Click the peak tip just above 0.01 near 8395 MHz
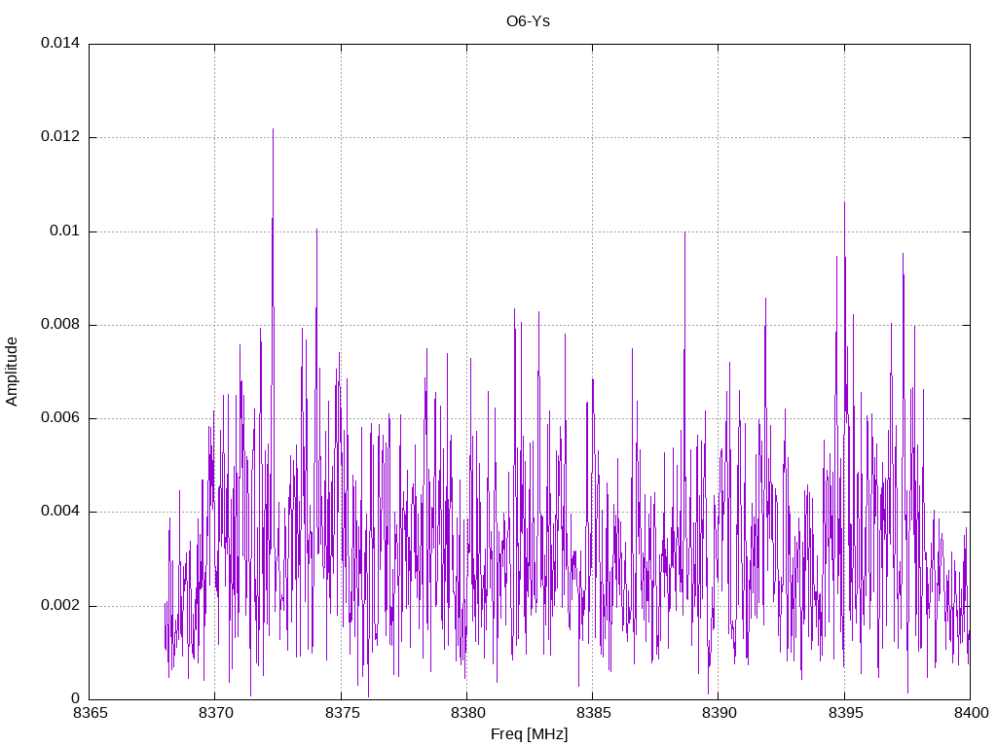 844,203
